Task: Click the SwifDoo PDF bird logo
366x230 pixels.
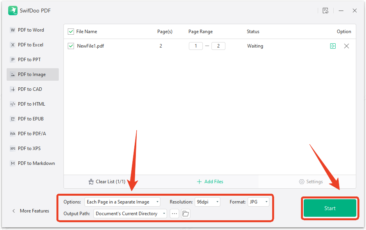Action: pos(13,11)
